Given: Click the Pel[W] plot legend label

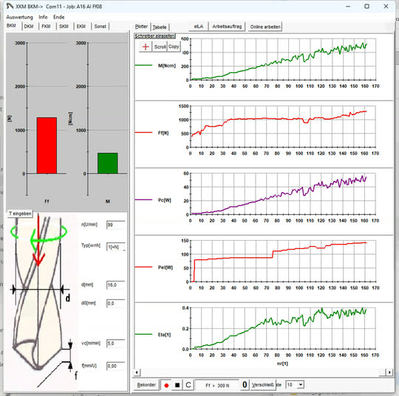Looking at the screenshot, I should (166, 267).
